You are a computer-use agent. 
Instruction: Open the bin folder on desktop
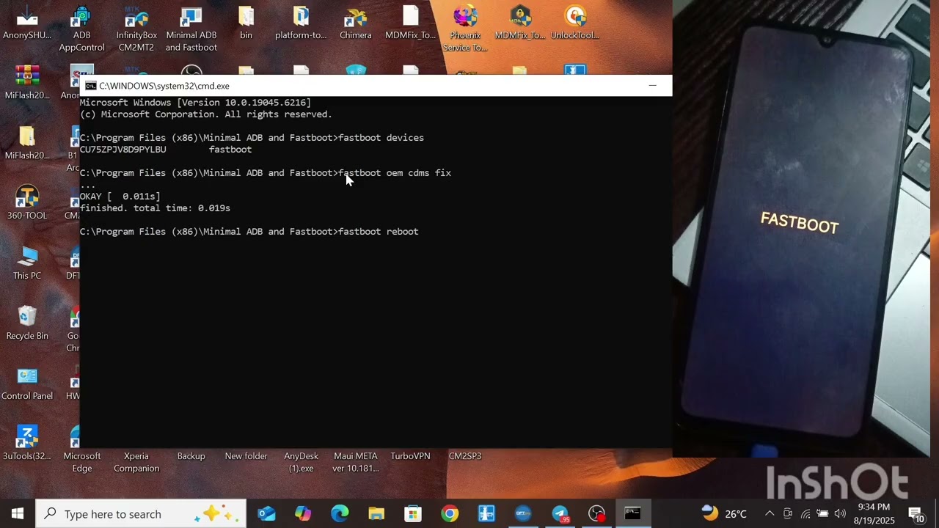246,23
